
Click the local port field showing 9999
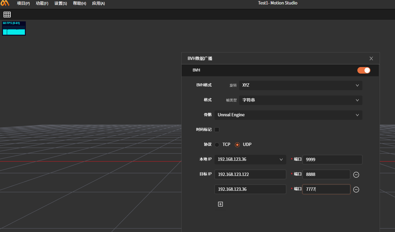[x=332, y=160]
